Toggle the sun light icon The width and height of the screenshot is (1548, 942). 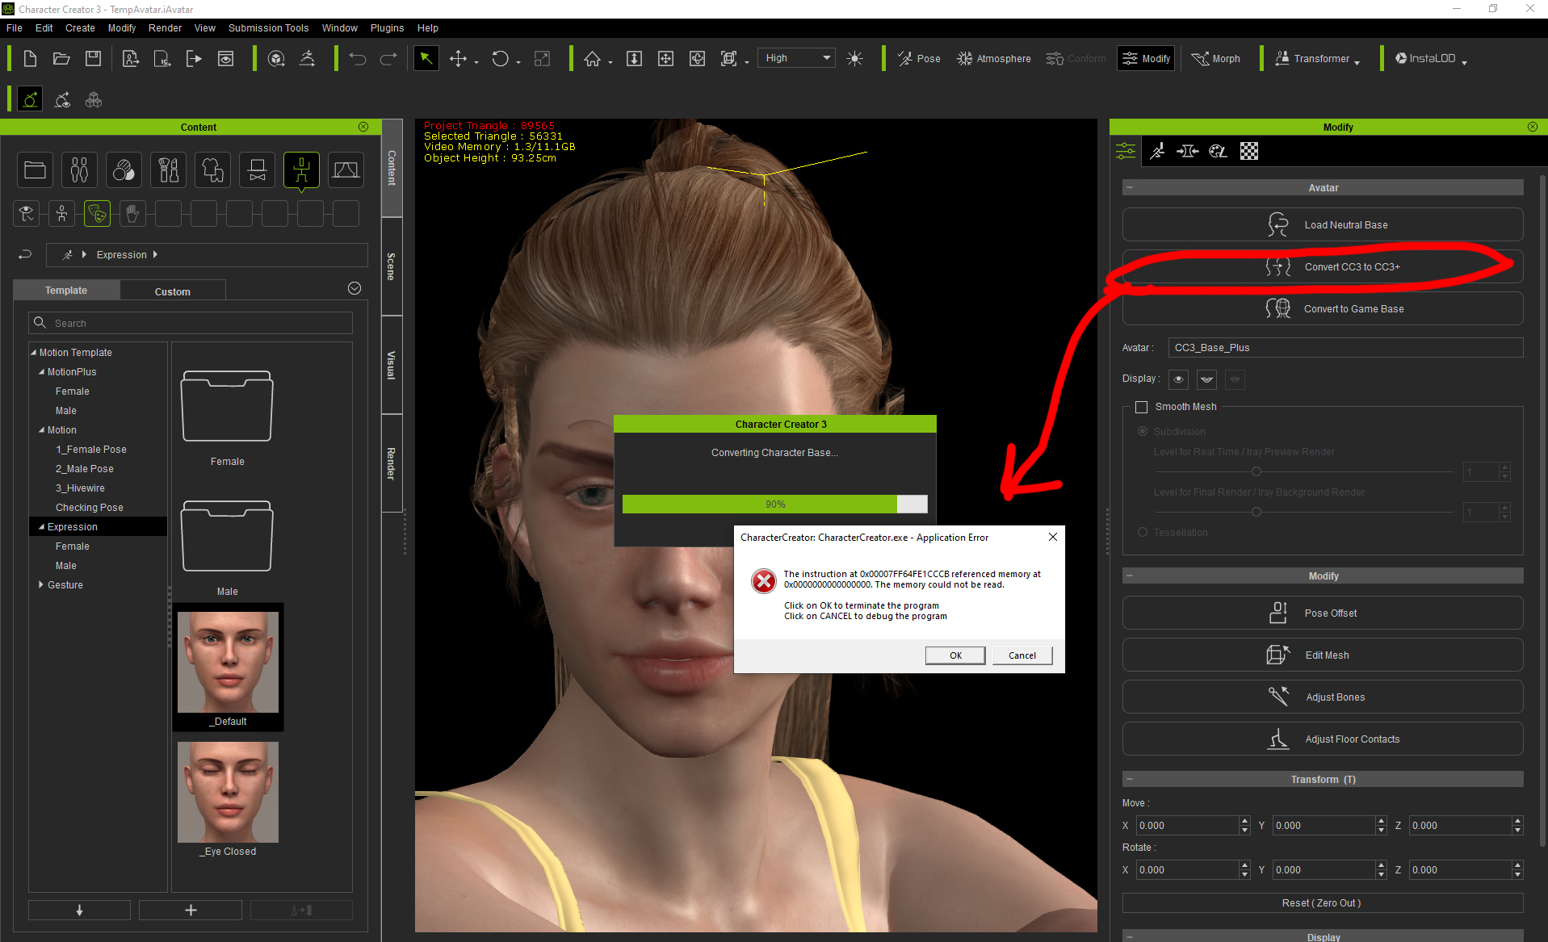pyautogui.click(x=854, y=59)
